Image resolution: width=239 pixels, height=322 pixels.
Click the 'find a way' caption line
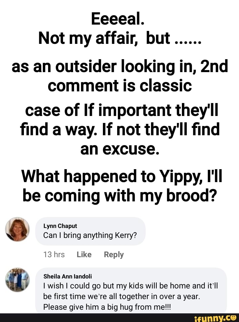[119, 129]
